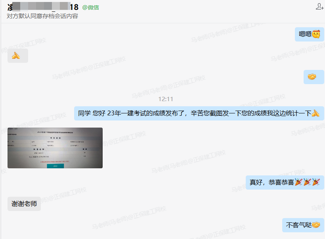Viewport: 325px width, 239px height.
Task: Click the add member icon in top right corner
Action: pyautogui.click(x=319, y=6)
